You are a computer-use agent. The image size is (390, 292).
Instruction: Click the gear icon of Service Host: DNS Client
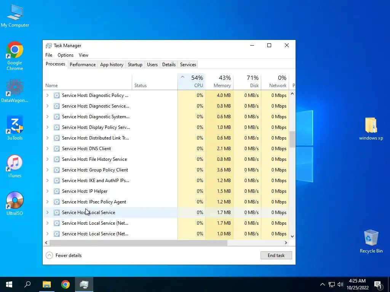pos(57,149)
